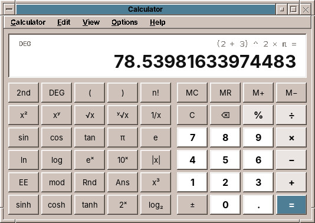This screenshot has height=223, width=315.
Task: Click the 10 to the x key
Action: pos(123,160)
